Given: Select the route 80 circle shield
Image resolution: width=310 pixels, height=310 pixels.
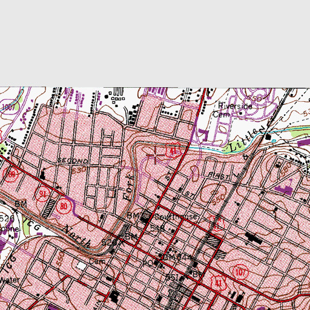Looking at the screenshot, I should [x=64, y=206].
